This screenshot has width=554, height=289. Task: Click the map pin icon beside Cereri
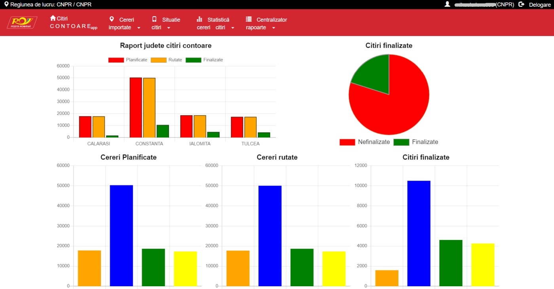[x=112, y=19]
